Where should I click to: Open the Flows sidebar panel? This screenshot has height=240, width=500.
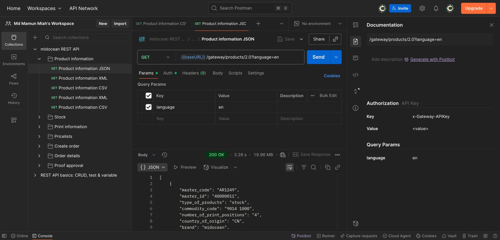14,79
